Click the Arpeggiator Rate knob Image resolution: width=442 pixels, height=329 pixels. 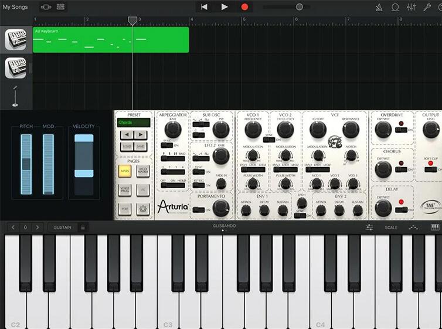(x=173, y=130)
